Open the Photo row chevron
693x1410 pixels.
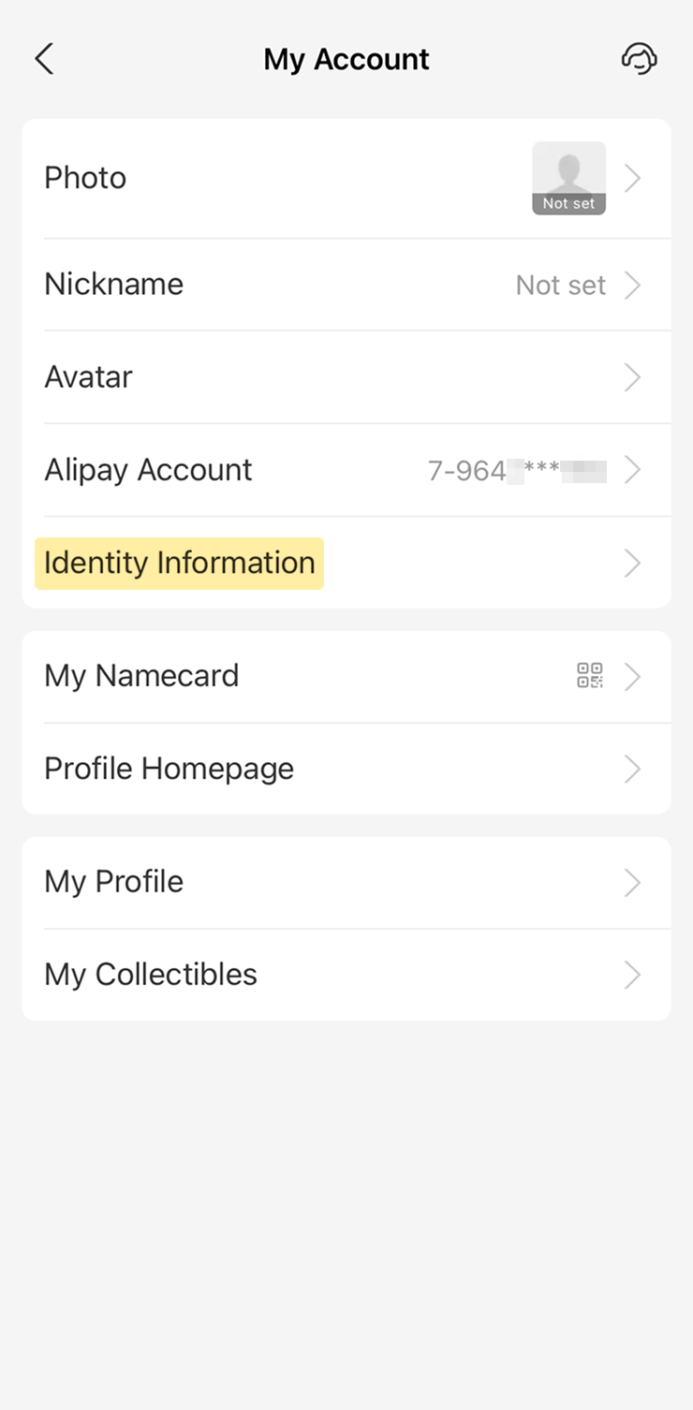(633, 178)
